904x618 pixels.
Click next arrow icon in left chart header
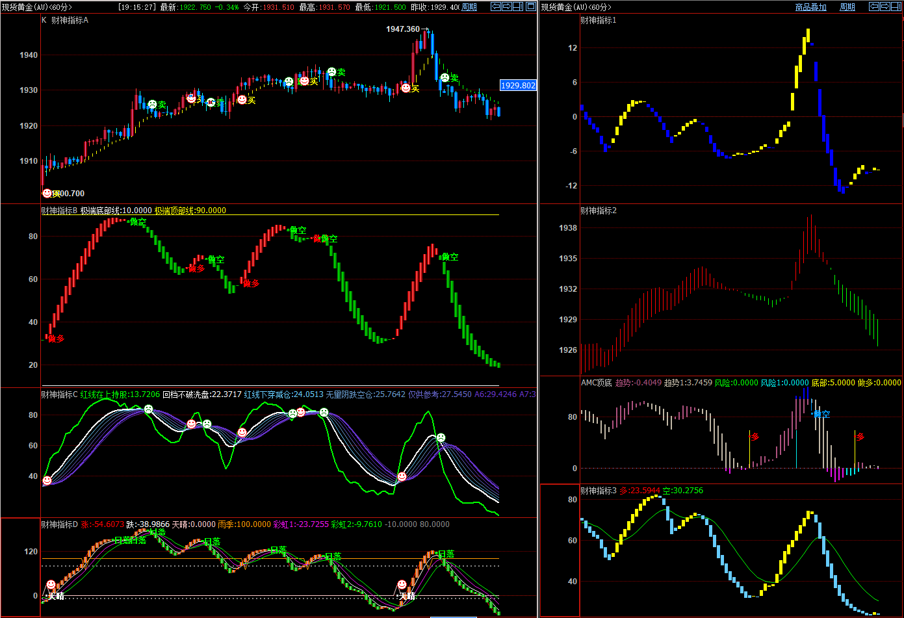pyautogui.click(x=506, y=6)
